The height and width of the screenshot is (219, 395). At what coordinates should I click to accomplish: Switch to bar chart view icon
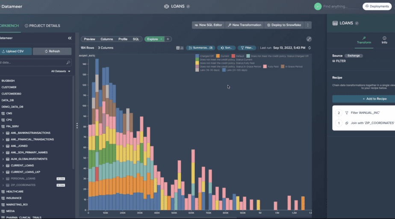(182, 48)
